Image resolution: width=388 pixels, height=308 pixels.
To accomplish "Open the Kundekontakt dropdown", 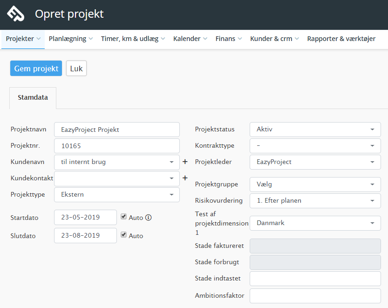I will click(x=117, y=178).
